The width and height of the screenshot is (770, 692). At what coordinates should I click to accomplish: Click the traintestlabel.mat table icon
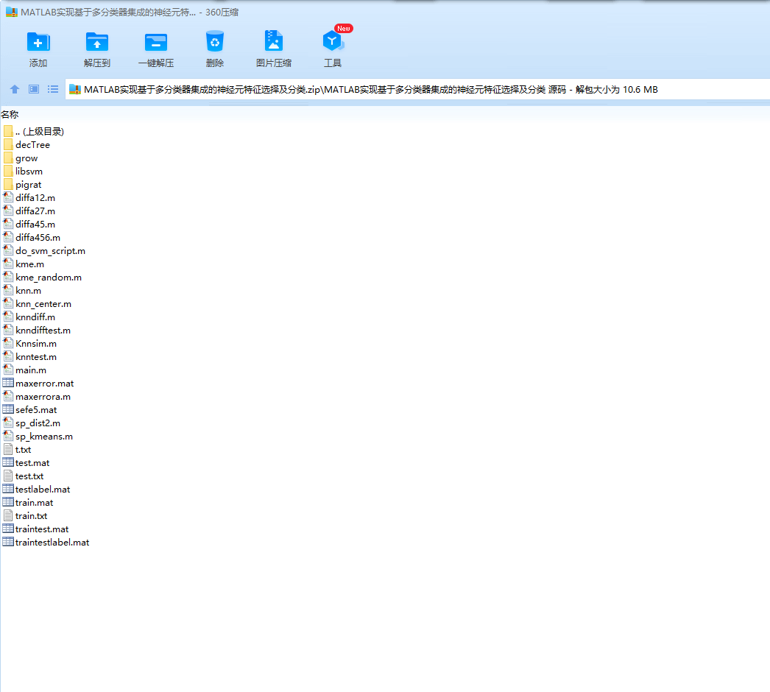click(x=8, y=542)
